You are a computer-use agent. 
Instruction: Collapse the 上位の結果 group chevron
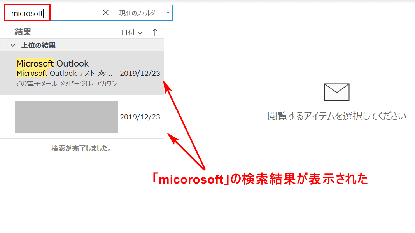13,46
